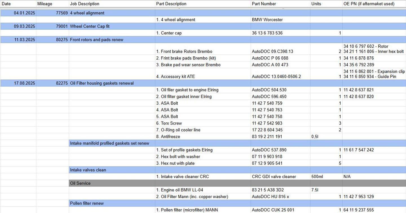Click the Mileage column header
This screenshot has height=213, width=406.
tap(45, 4)
